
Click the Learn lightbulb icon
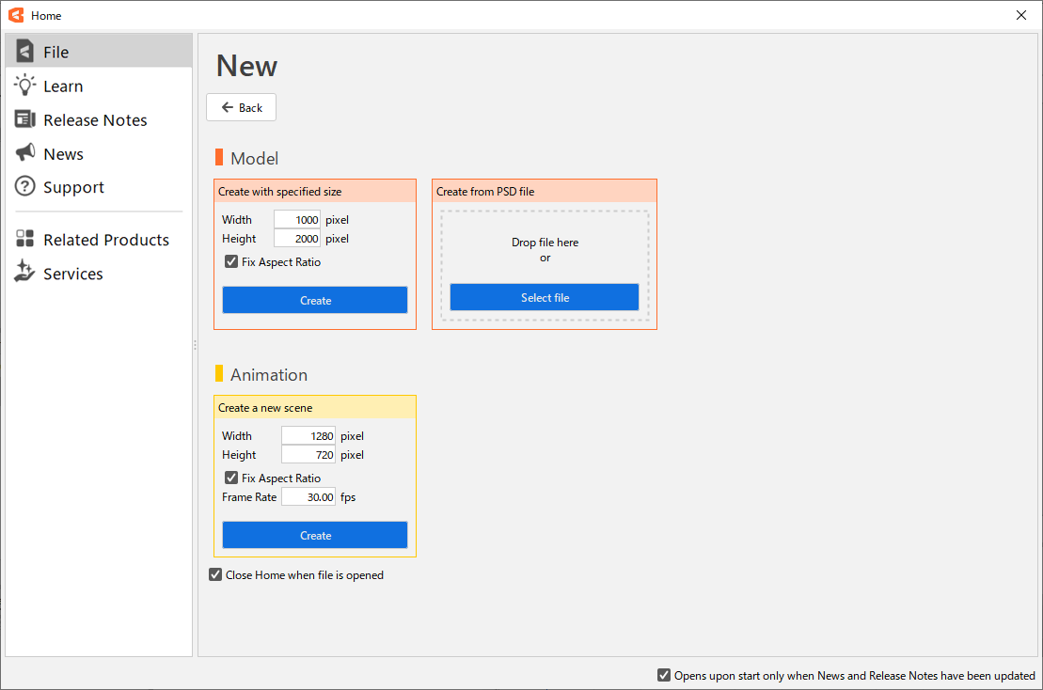click(x=25, y=86)
